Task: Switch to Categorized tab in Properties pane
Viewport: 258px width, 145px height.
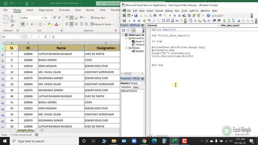Action: [135, 87]
